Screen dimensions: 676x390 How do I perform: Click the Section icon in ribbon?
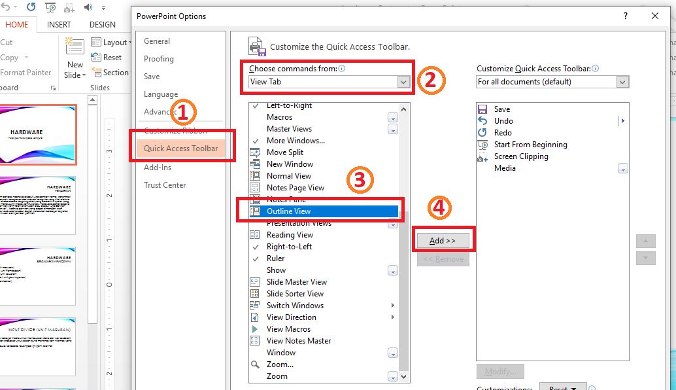pyautogui.click(x=97, y=73)
